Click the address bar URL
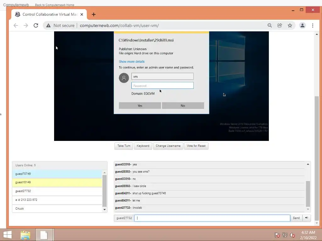Viewport: 322px width, 241px height. tap(119, 25)
